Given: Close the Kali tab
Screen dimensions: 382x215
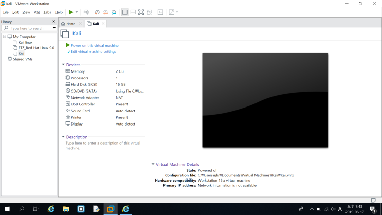Looking at the screenshot, I should tap(103, 23).
